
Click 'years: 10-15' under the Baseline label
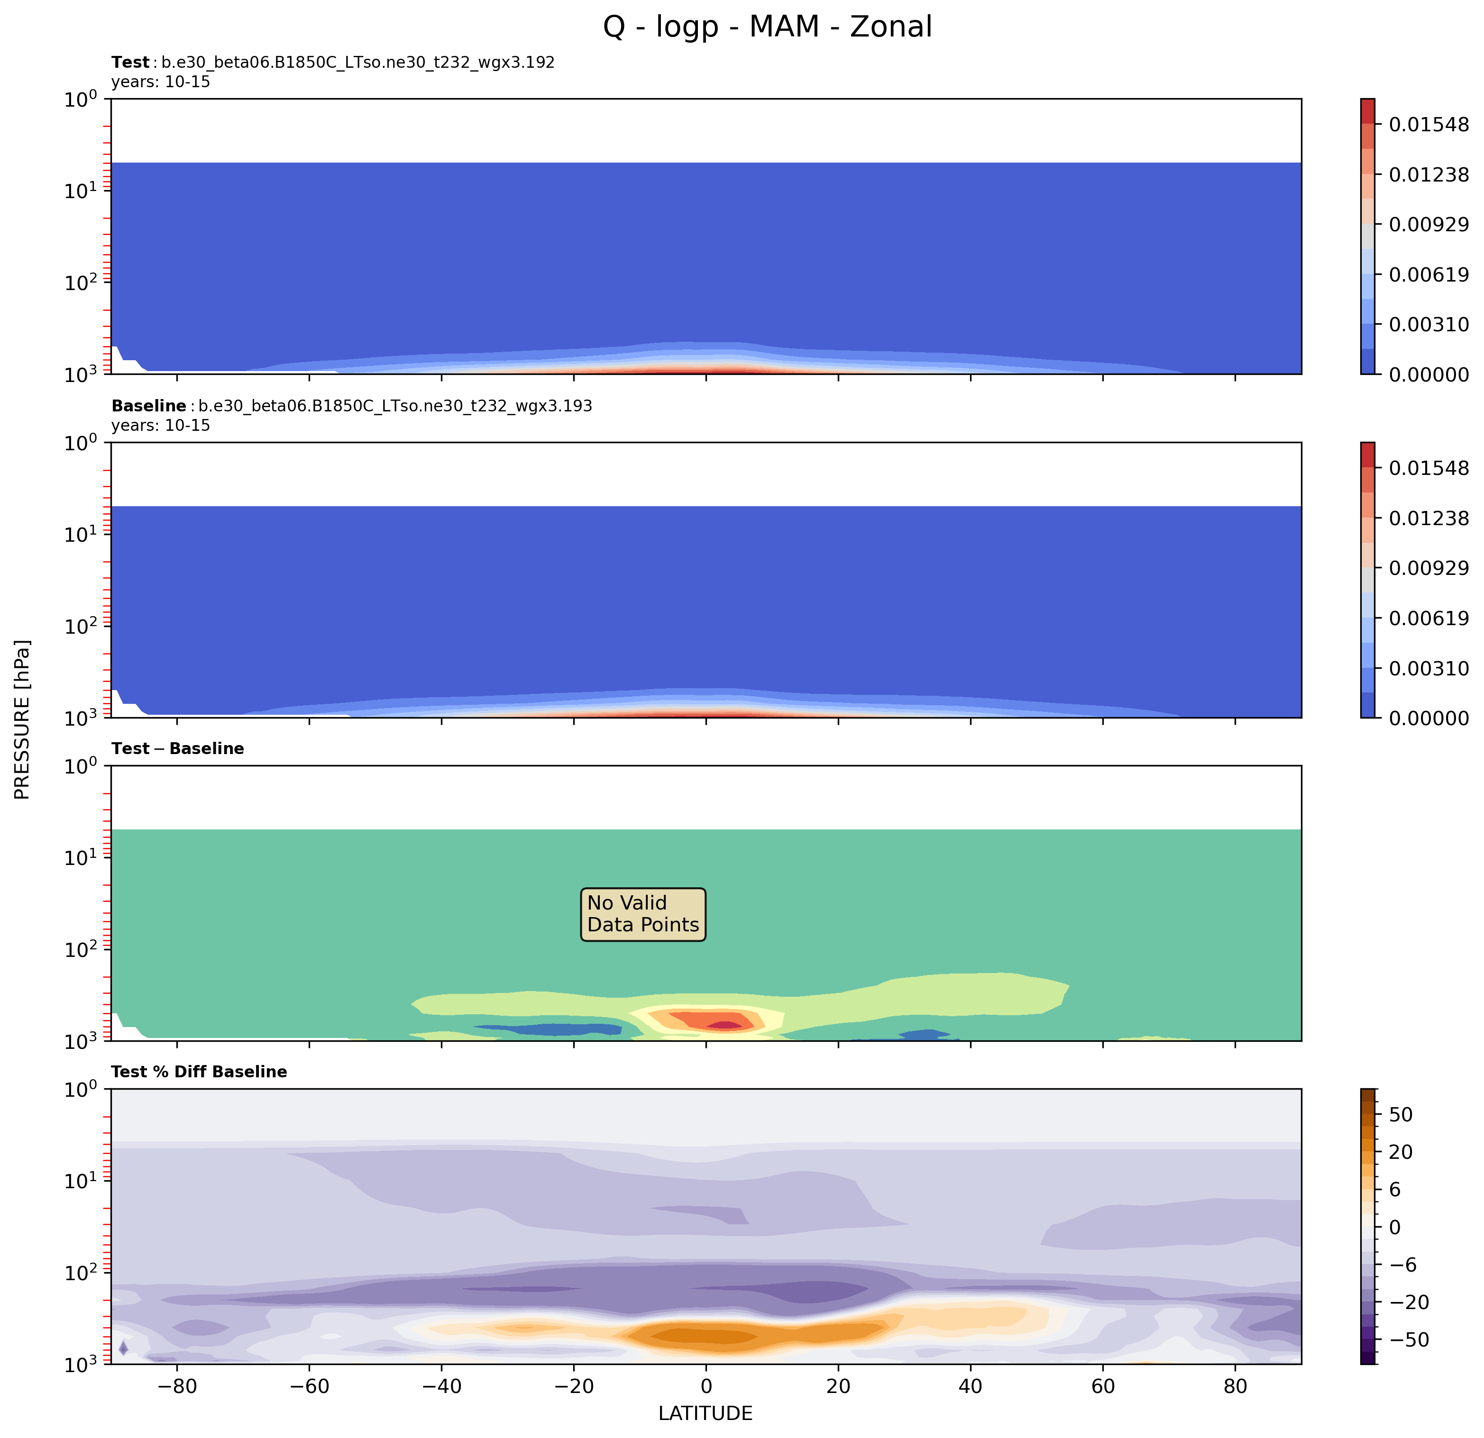161,425
